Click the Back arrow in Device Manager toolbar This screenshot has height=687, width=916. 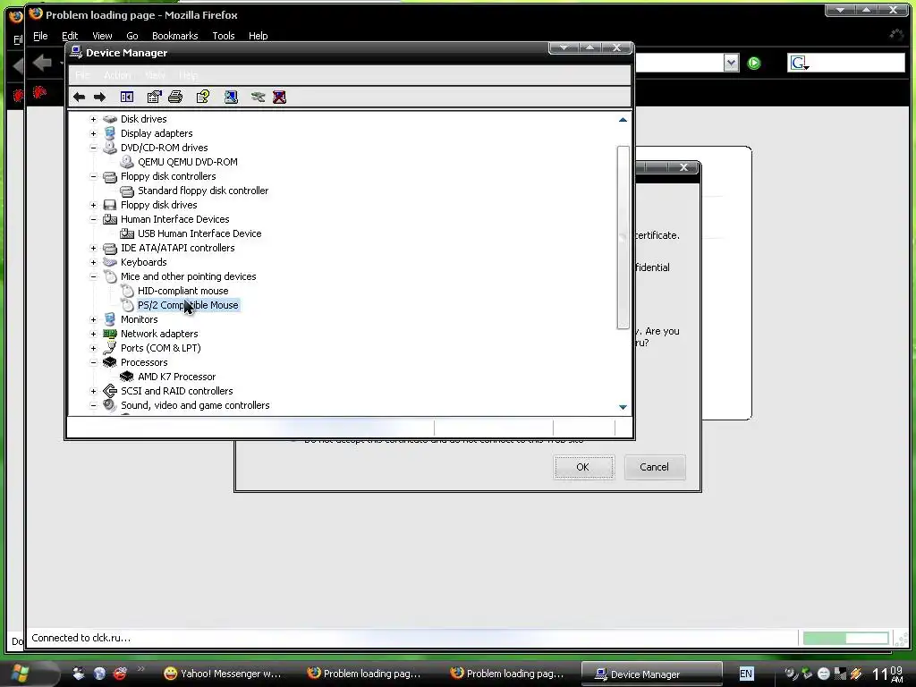click(79, 97)
